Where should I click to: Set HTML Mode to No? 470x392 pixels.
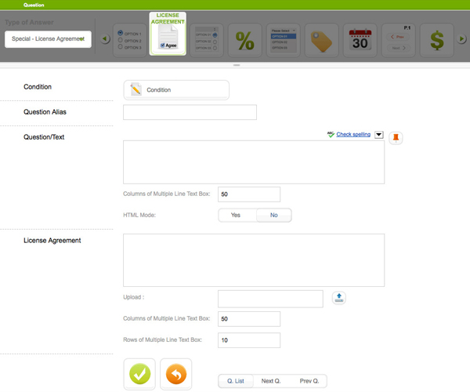click(x=273, y=215)
